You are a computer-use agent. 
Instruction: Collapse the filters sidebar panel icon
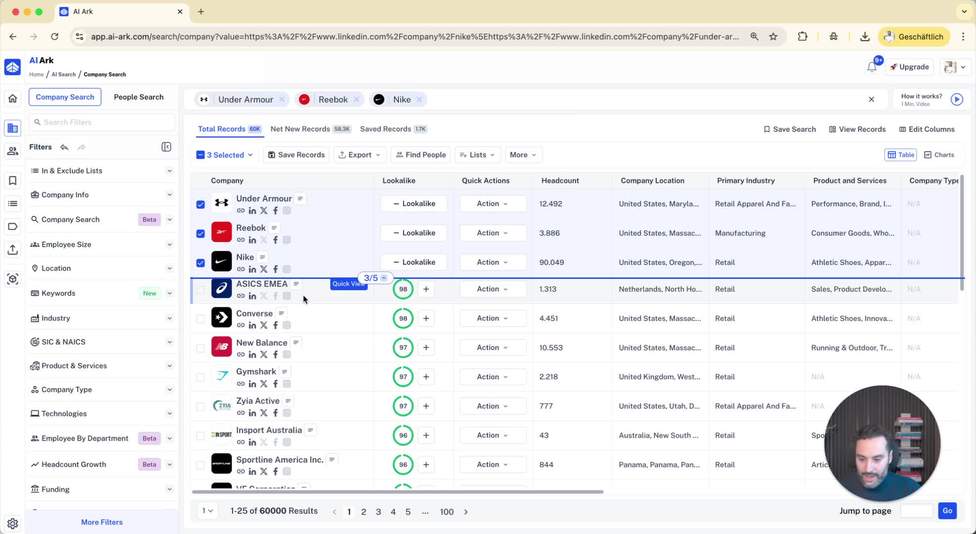point(166,147)
